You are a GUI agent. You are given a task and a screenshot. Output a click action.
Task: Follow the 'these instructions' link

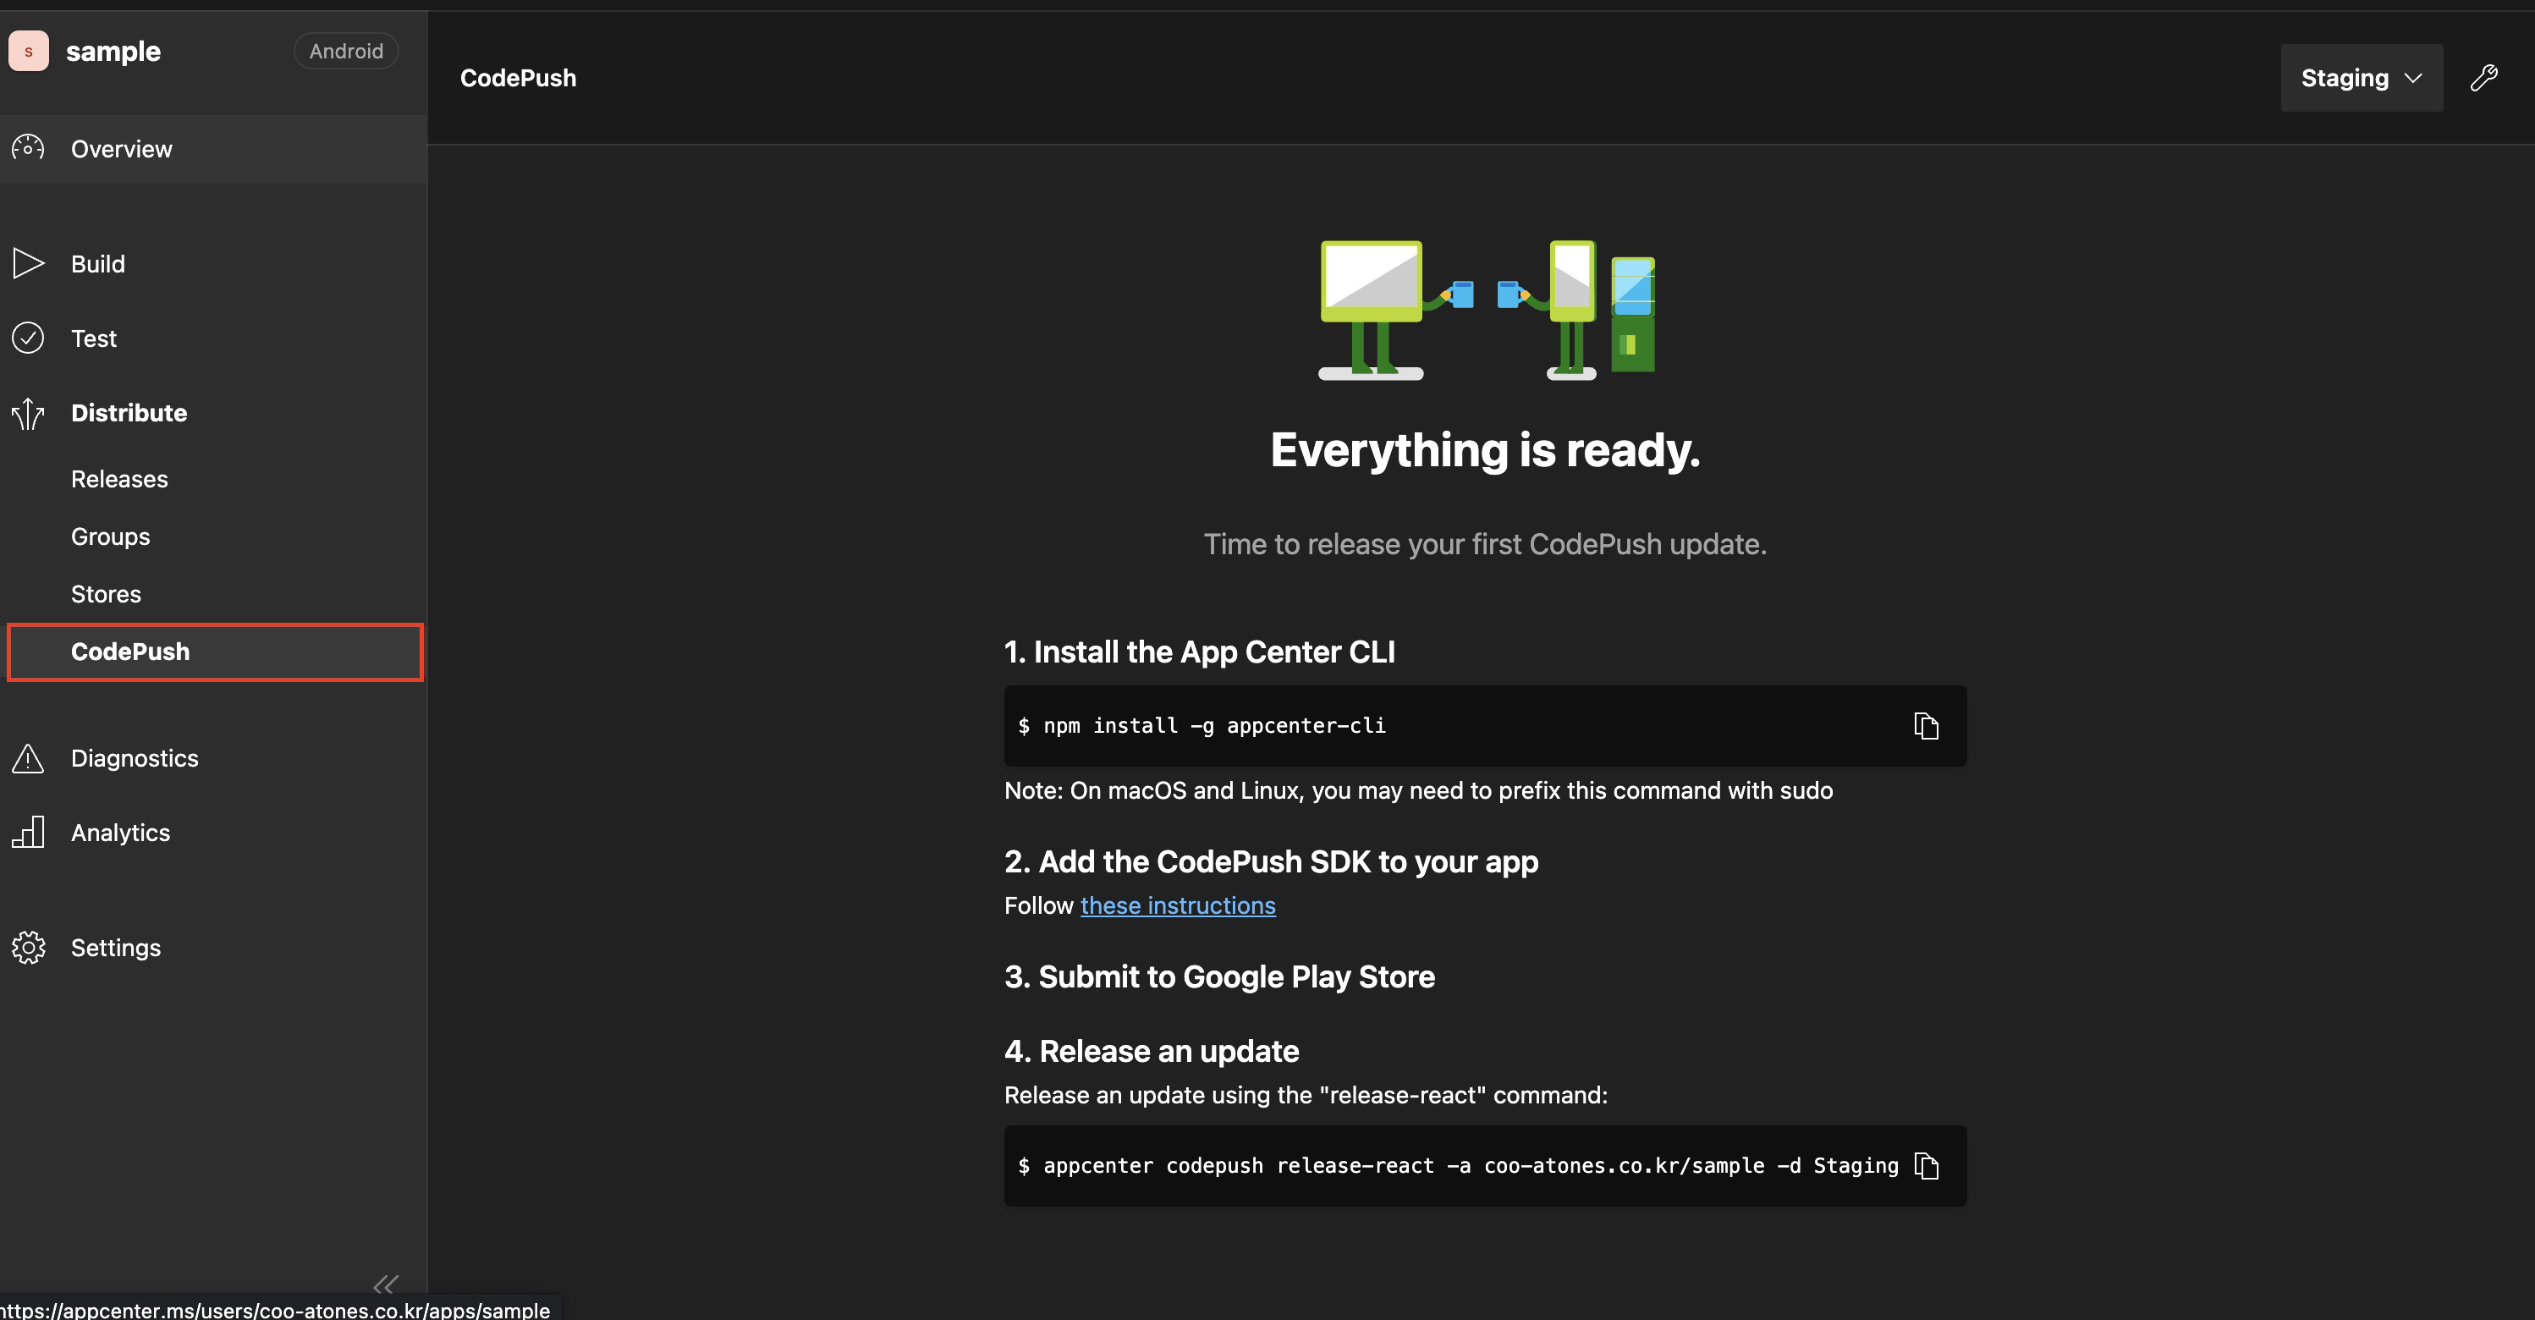[1177, 905]
